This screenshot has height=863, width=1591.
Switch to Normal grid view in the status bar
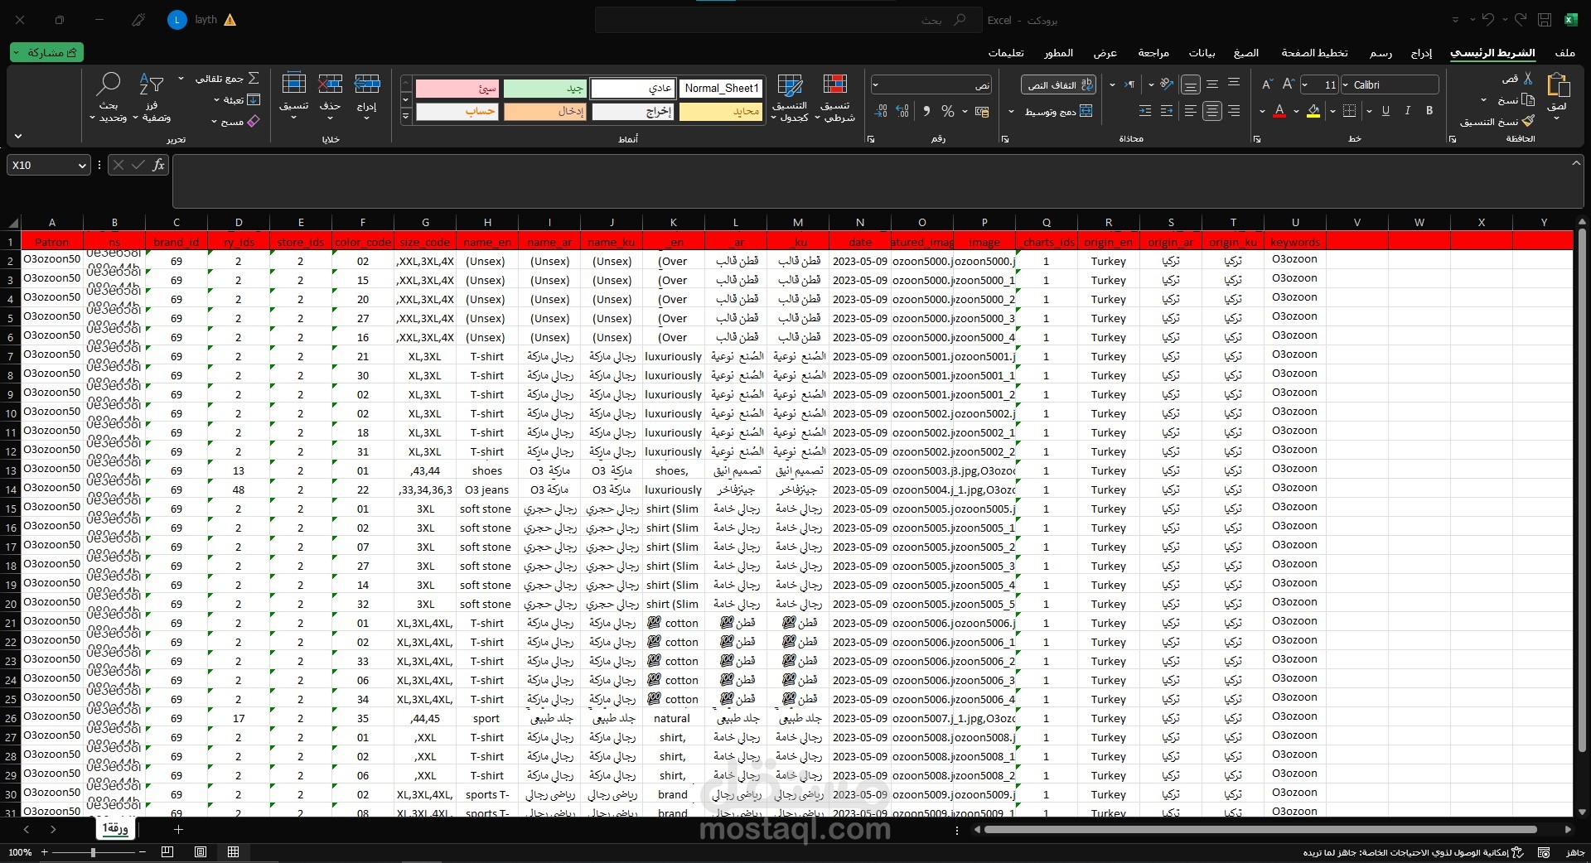click(x=234, y=851)
